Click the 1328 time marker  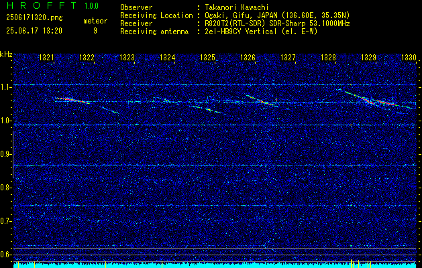point(328,57)
